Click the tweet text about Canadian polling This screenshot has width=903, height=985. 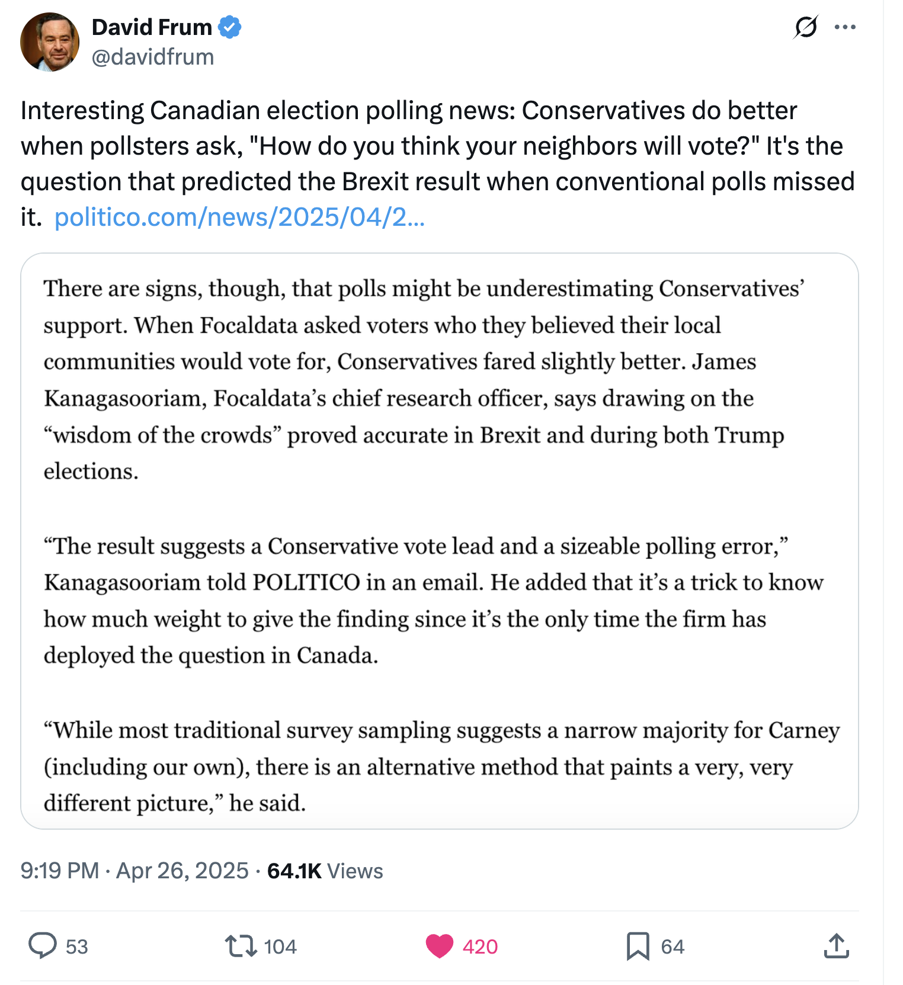(x=438, y=164)
